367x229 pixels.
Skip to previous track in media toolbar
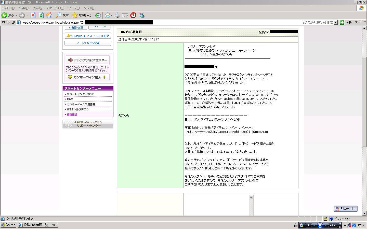tap(314, 225)
